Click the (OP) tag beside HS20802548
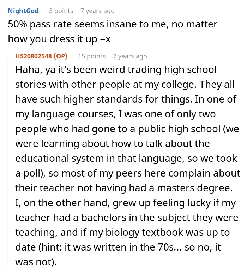This screenshot has height=272, width=247. click(x=60, y=56)
